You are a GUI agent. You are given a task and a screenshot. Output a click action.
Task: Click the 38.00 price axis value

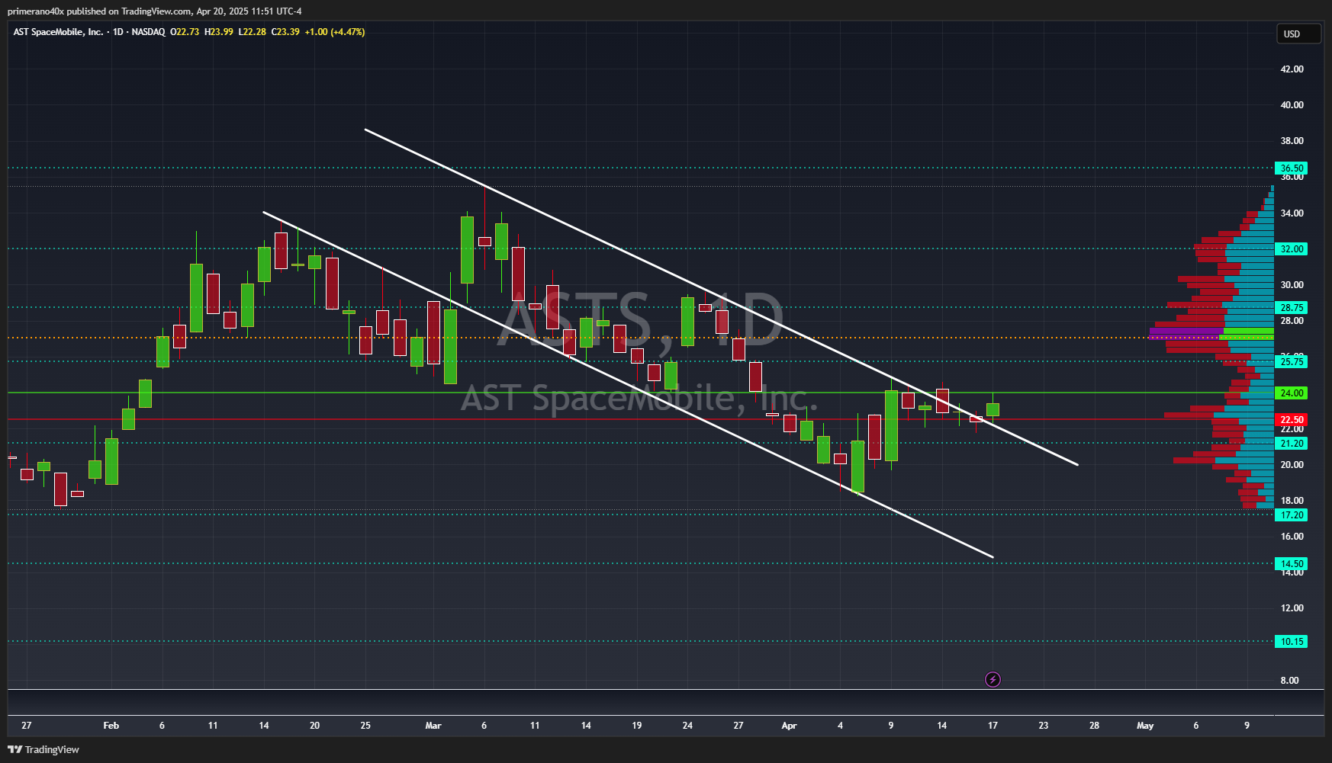1292,141
